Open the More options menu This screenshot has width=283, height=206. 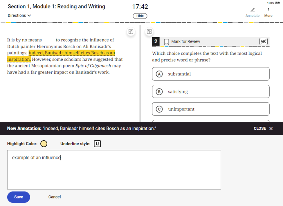(x=268, y=12)
